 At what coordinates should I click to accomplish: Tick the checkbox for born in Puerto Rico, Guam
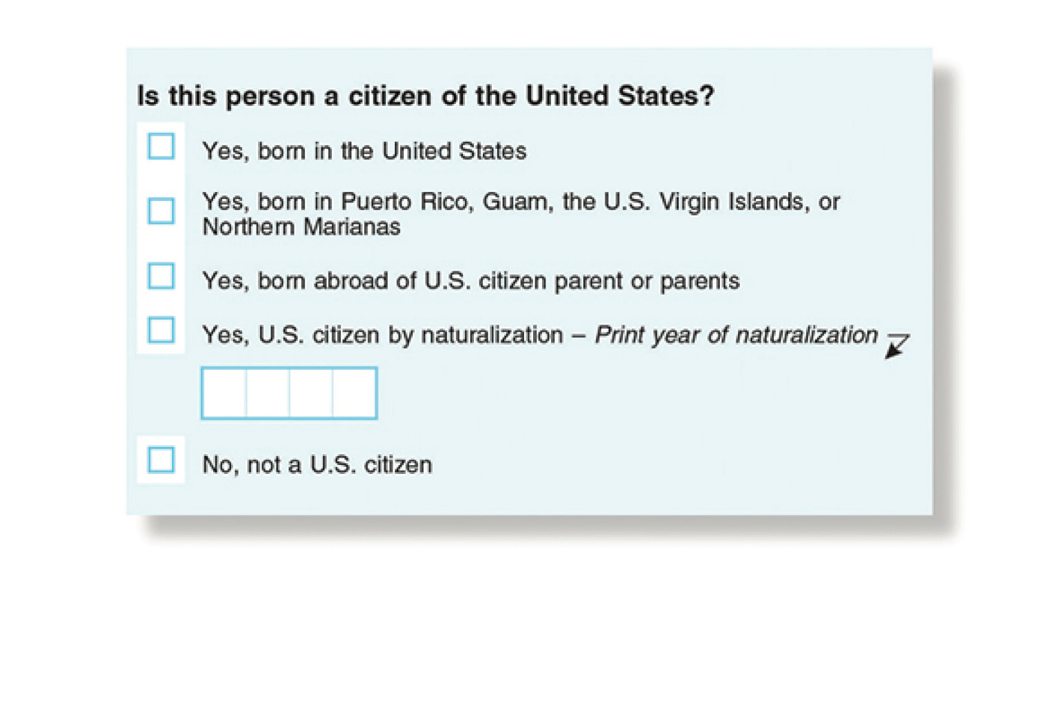tap(161, 211)
